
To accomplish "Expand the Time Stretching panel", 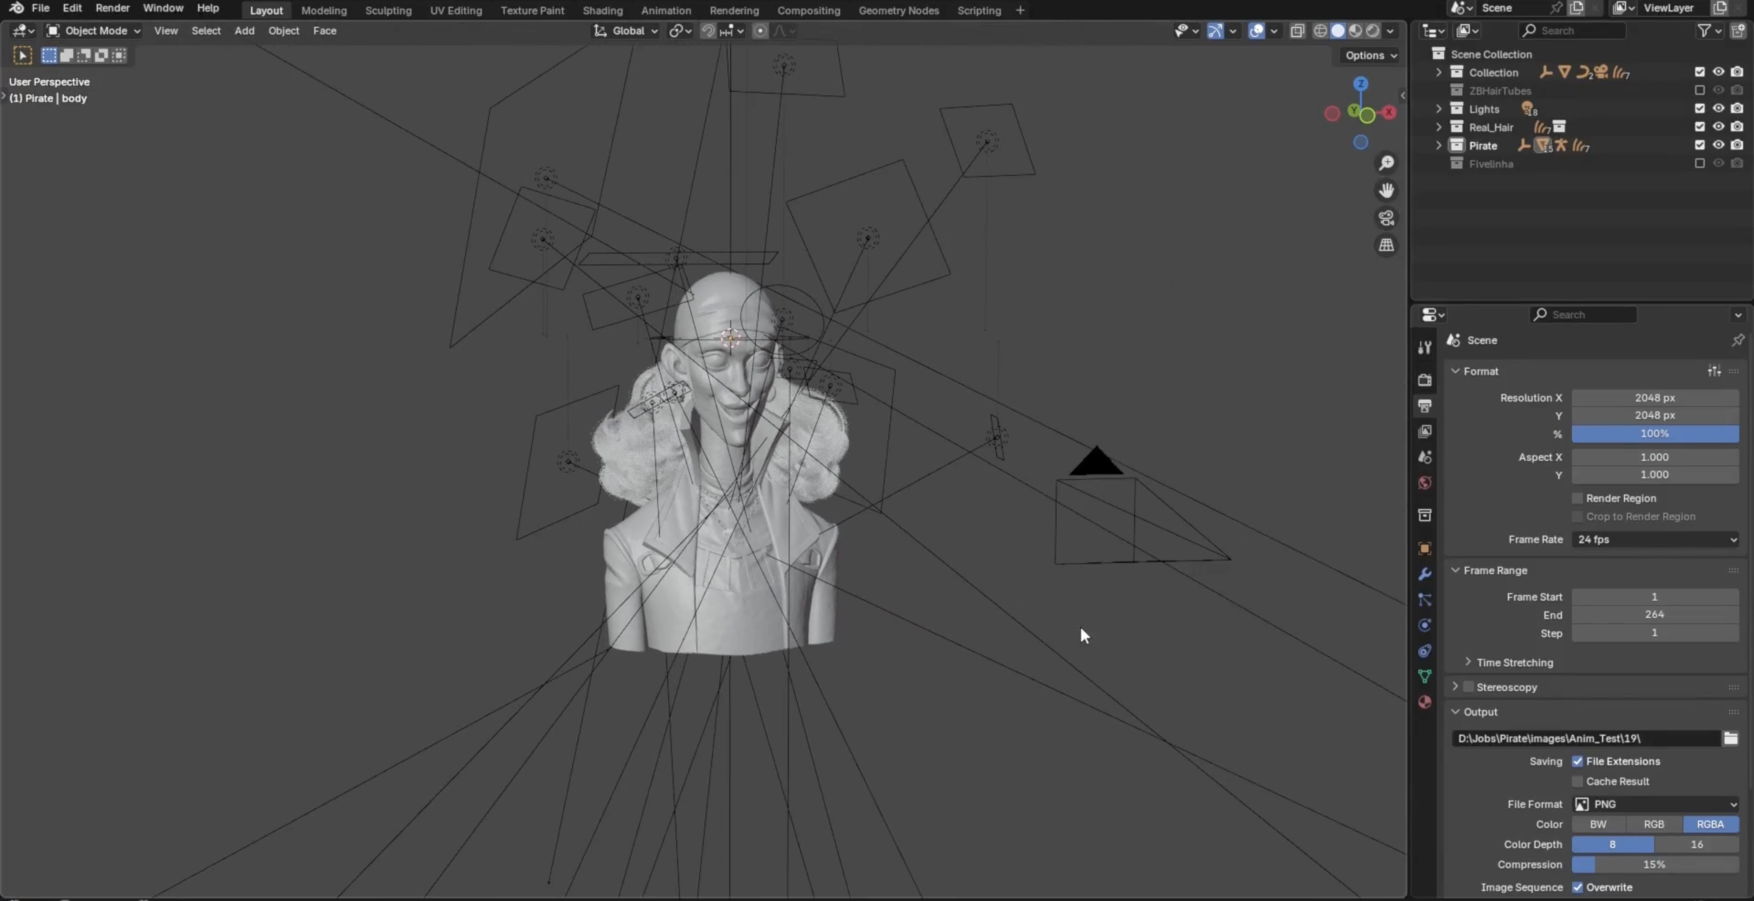I will pyautogui.click(x=1468, y=662).
